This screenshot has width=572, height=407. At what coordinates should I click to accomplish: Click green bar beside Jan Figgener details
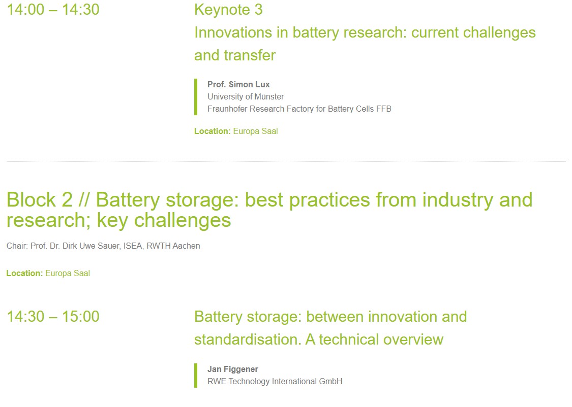(x=196, y=375)
